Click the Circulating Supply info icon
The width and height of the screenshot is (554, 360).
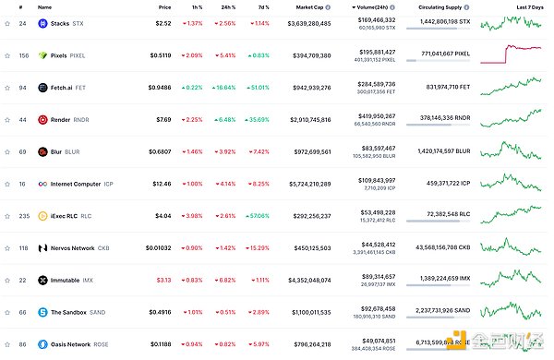click(x=466, y=7)
